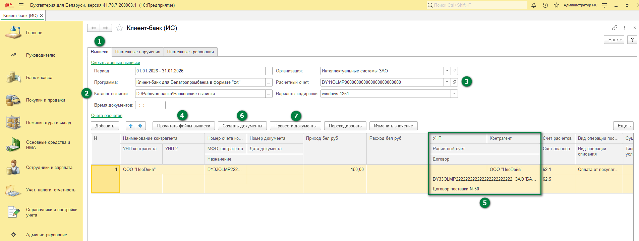Viewport: 639px width, 241px height.
Task: Open Банк и касса section
Action: (x=39, y=77)
